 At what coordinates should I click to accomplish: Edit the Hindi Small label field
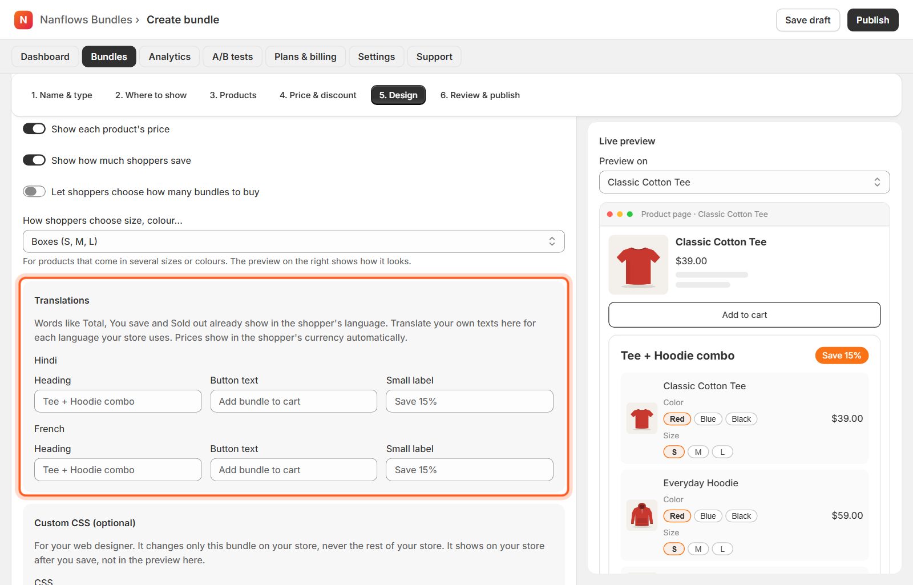[470, 401]
